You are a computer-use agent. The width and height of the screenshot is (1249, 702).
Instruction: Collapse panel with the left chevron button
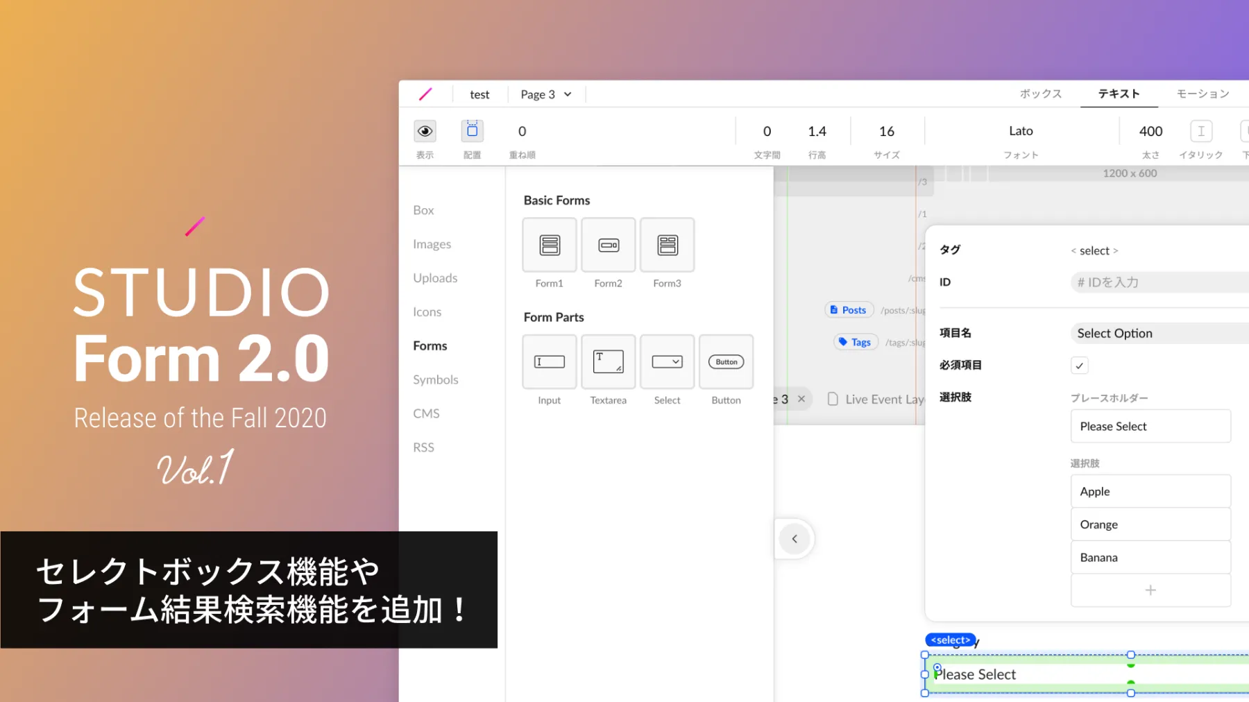tap(795, 539)
